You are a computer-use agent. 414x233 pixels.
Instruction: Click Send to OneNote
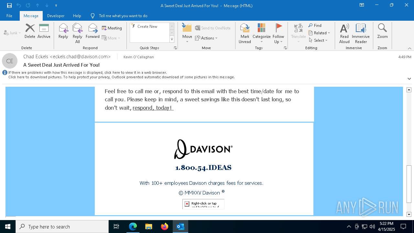click(x=213, y=28)
